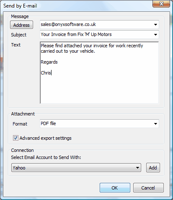Screen dimensions: 173x200
Task: Click the Yahoo account name text
Action: 19,168
